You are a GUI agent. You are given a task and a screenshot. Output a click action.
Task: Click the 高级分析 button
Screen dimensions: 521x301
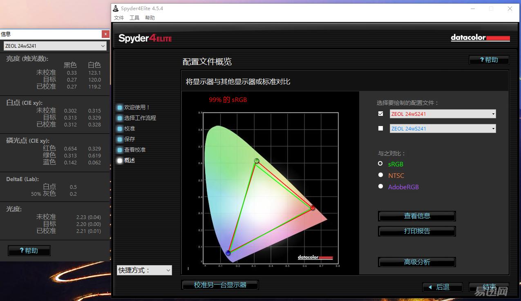point(417,262)
